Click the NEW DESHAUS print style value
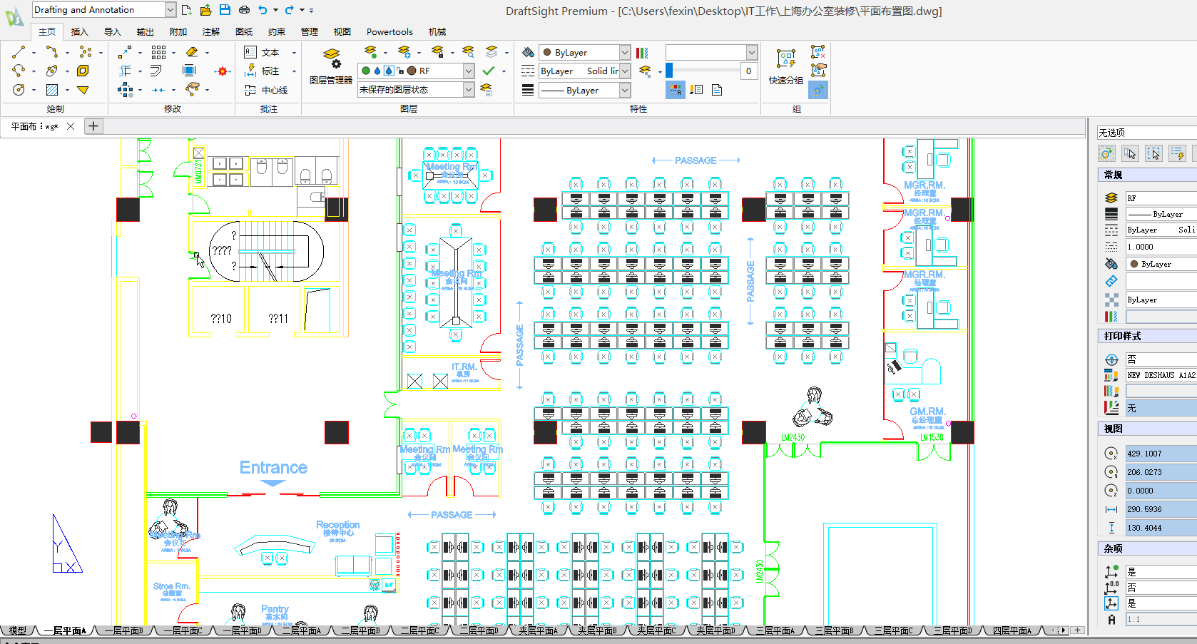The image size is (1197, 644). pos(1161,375)
